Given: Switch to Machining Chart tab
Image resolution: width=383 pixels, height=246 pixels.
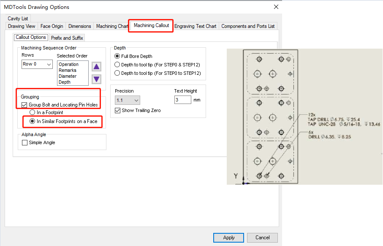Looking at the screenshot, I should click(112, 26).
